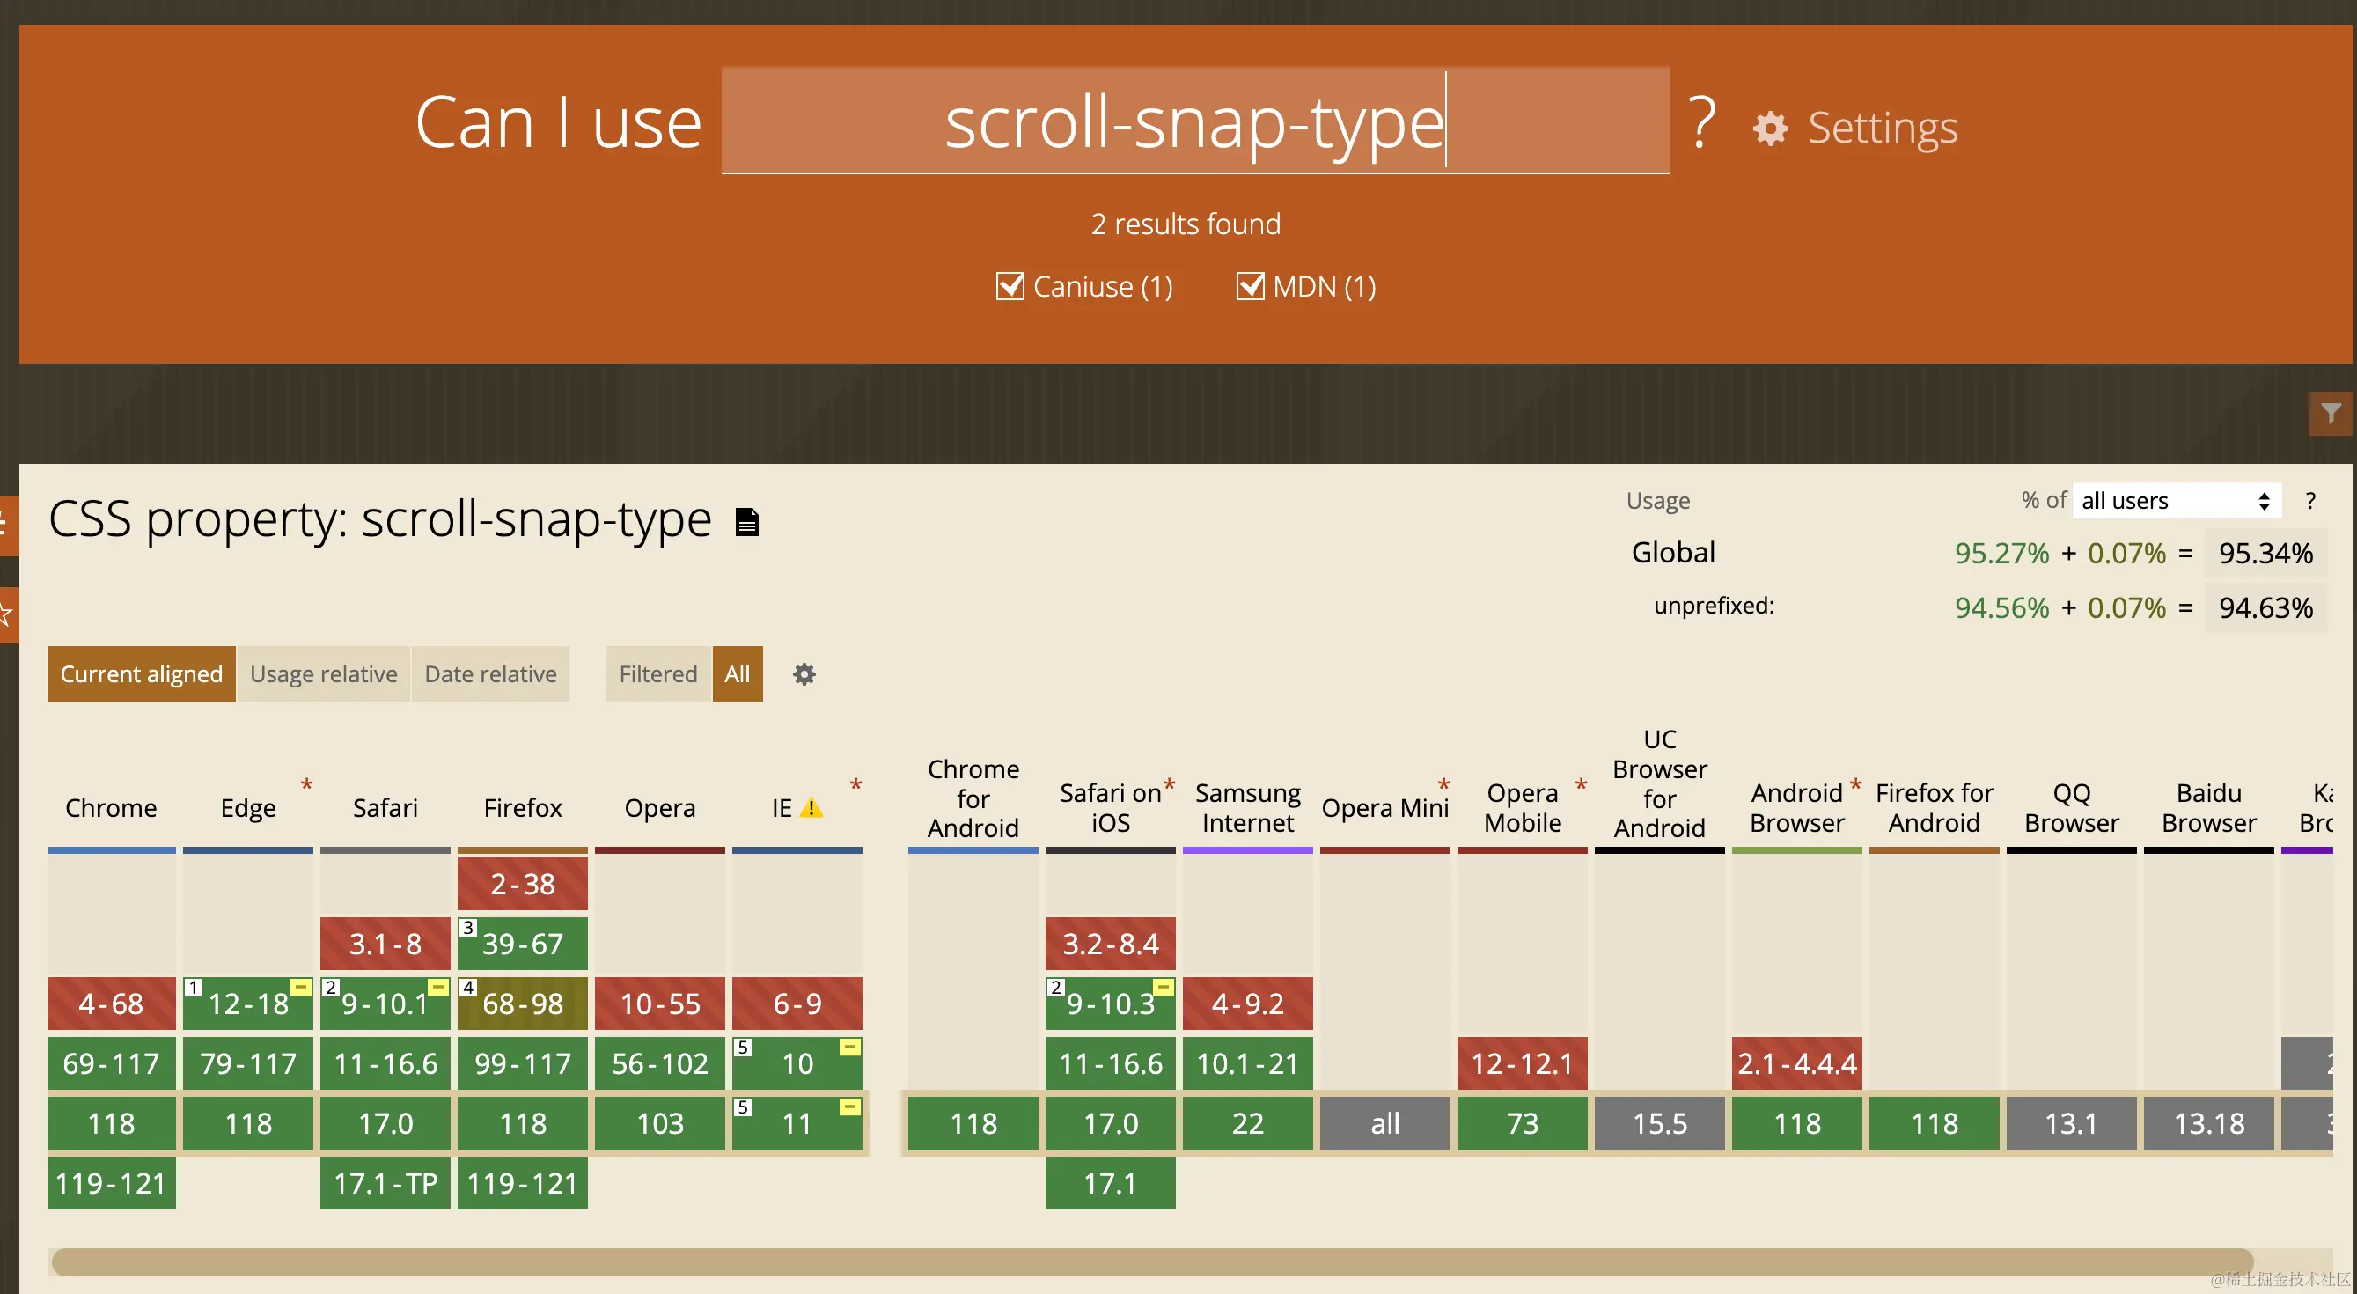Switch to Current aligned view
The width and height of the screenshot is (2357, 1294).
click(142, 674)
